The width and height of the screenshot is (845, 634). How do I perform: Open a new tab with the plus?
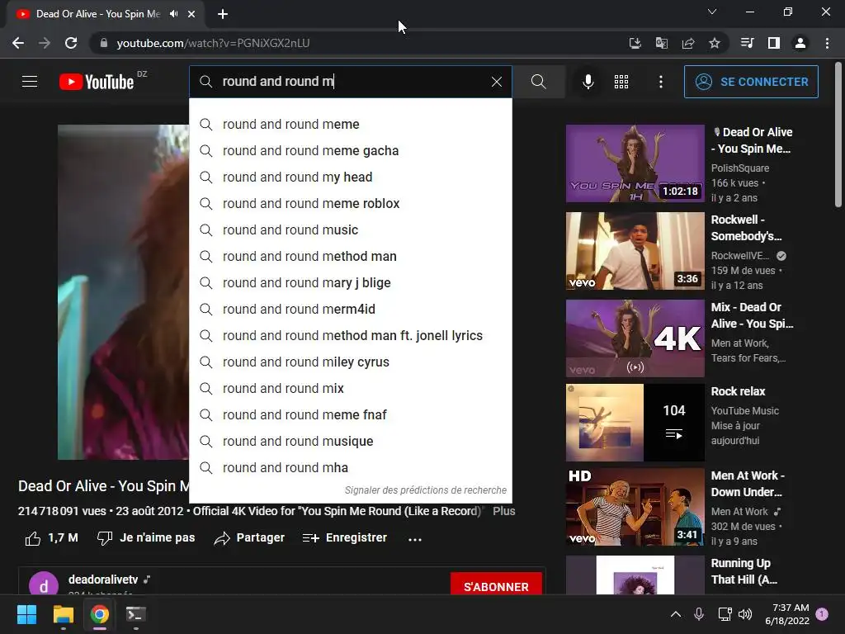coord(223,14)
